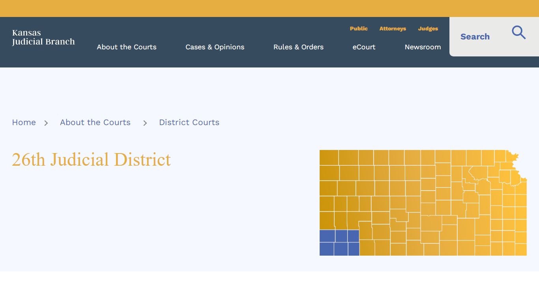539x303 pixels.
Task: Open the Kansas Judicial Branch logo
Action: (x=43, y=37)
